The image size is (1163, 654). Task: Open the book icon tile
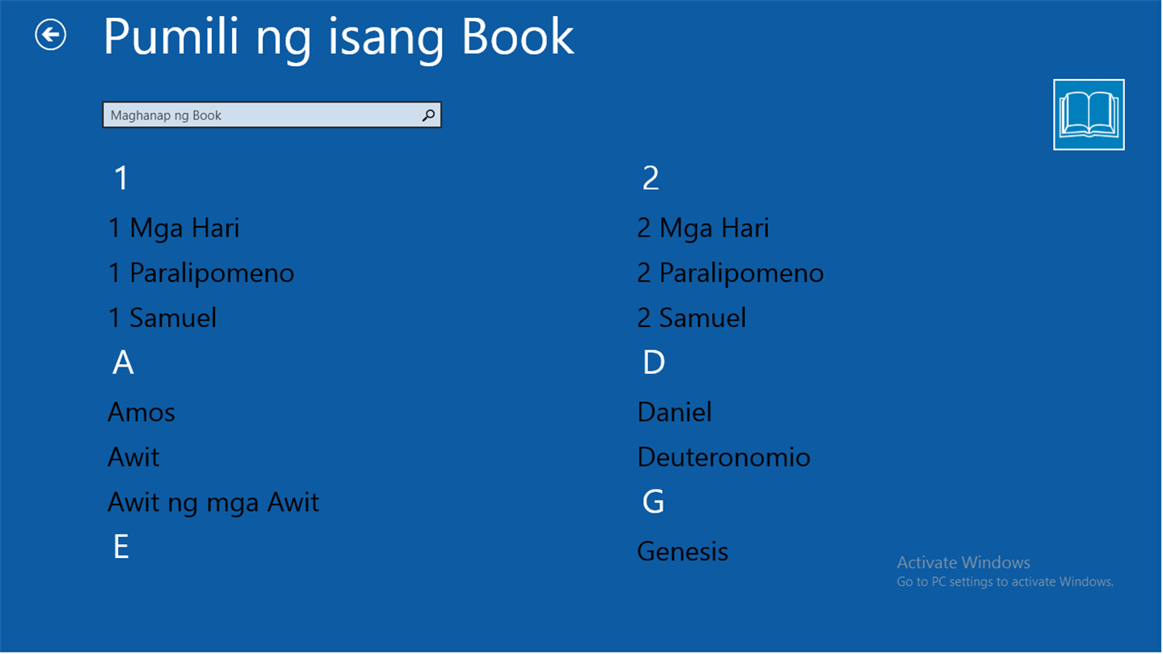point(1088,115)
